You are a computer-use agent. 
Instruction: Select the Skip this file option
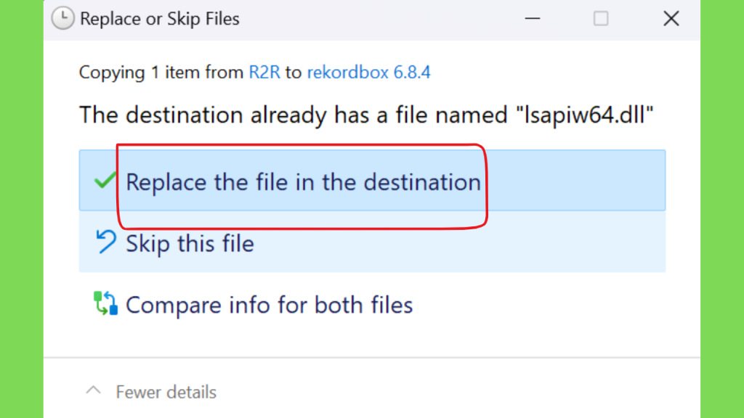tap(372, 242)
